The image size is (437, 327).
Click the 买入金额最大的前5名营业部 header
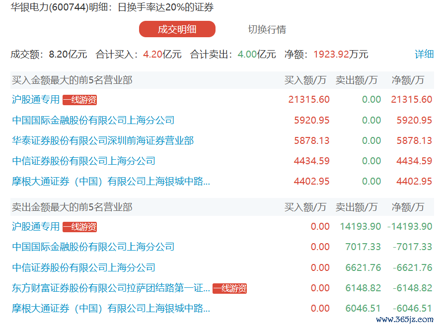pyautogui.click(x=72, y=80)
